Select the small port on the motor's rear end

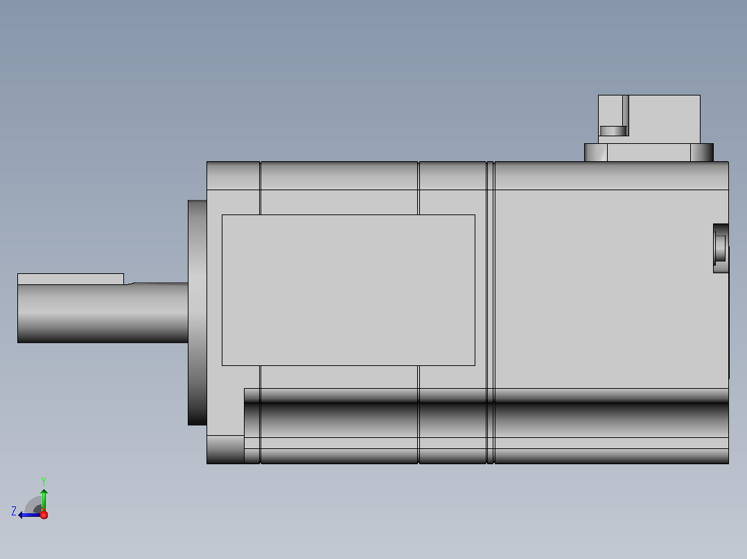[x=721, y=248]
